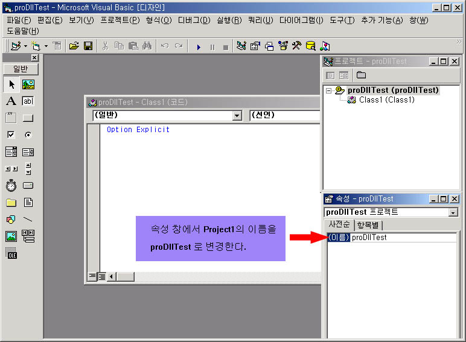Open the 도움말(H) menu
The image size is (466, 342).
click(x=23, y=31)
